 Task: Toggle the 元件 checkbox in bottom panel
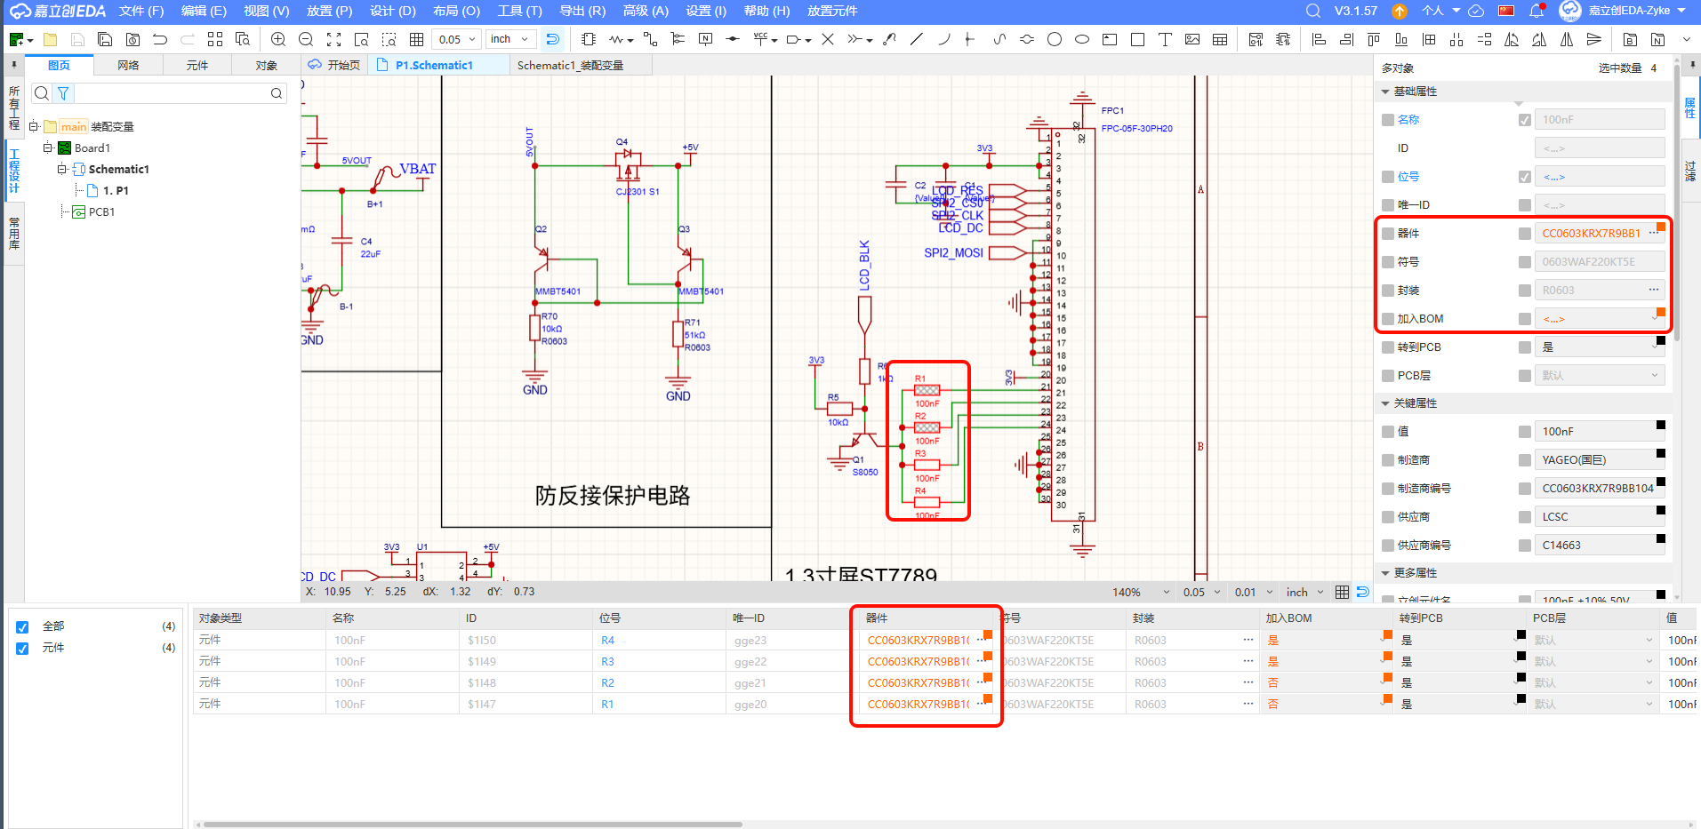click(22, 648)
